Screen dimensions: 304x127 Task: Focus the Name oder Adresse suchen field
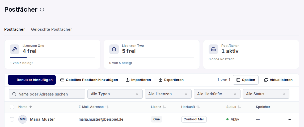[x=47, y=94]
